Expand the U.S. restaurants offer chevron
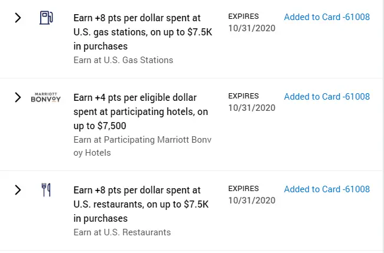Image resolution: width=384 pixels, height=253 pixels. pos(18,190)
